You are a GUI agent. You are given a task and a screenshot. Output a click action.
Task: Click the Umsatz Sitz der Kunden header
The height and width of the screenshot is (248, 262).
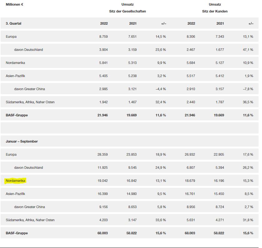[x=215, y=8]
